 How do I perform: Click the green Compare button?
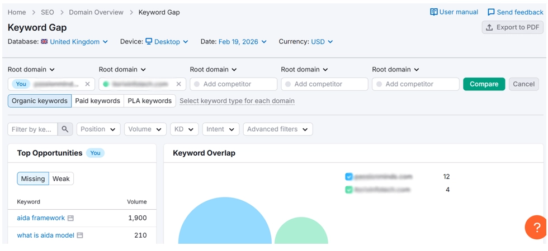(484, 84)
